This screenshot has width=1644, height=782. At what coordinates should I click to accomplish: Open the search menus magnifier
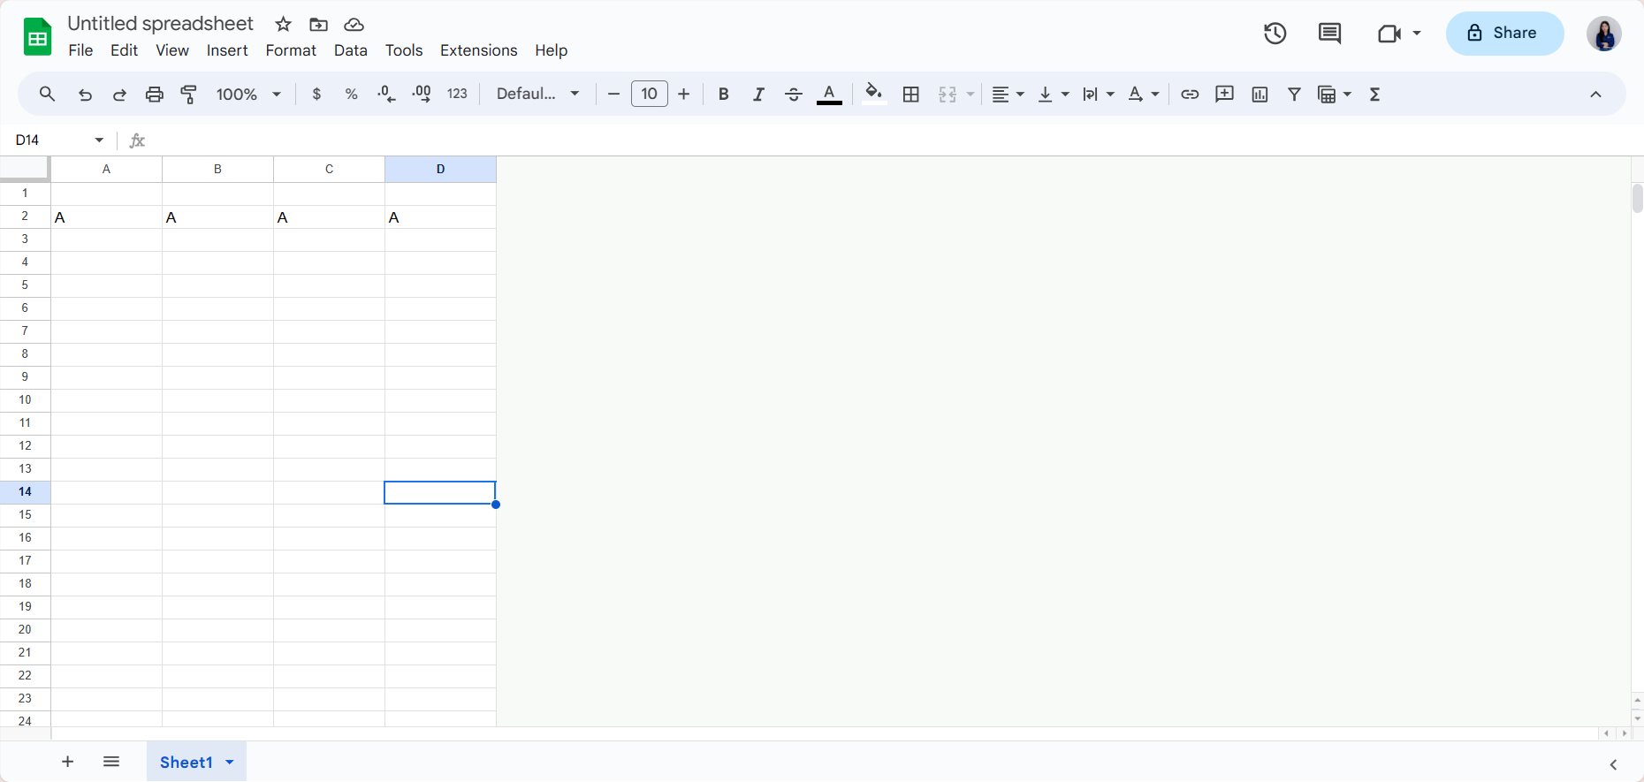pyautogui.click(x=48, y=94)
